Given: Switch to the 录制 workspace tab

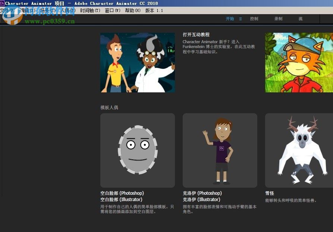Looking at the screenshot, I should pyautogui.click(x=279, y=19).
